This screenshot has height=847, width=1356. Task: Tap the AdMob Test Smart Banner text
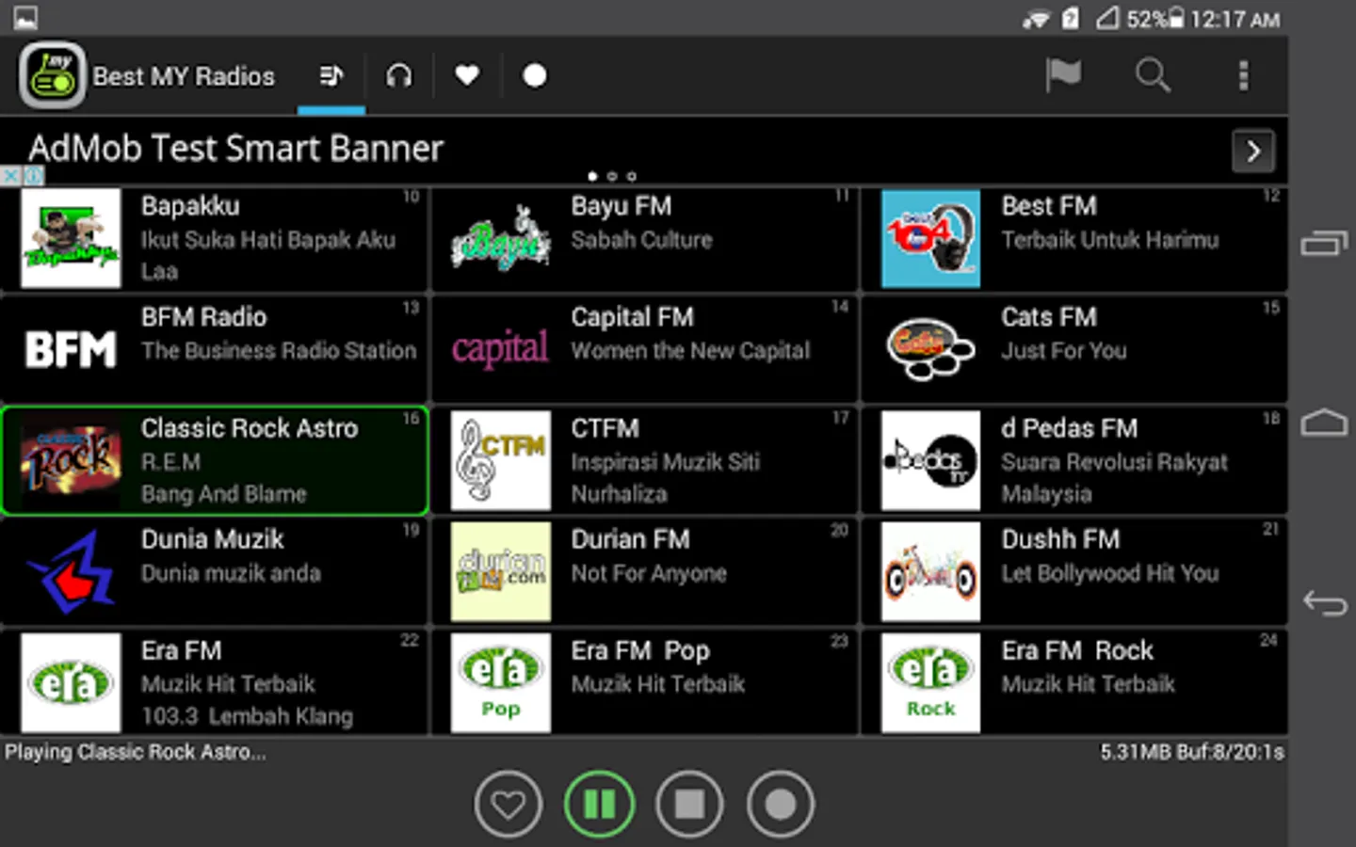235,149
